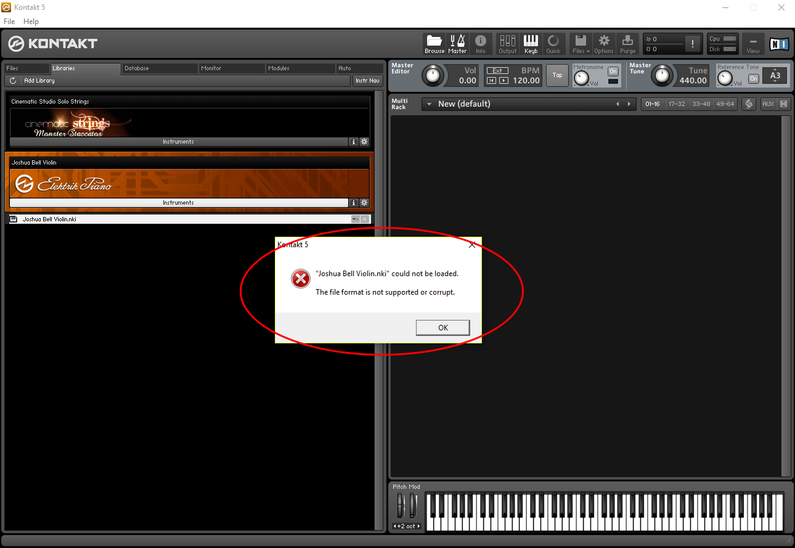The height and width of the screenshot is (548, 795).
Task: Open the +2 oct keyboard octave selector
Action: tap(407, 526)
